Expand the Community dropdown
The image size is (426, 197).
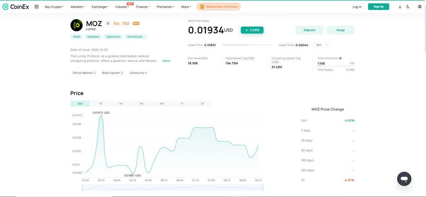click(139, 73)
